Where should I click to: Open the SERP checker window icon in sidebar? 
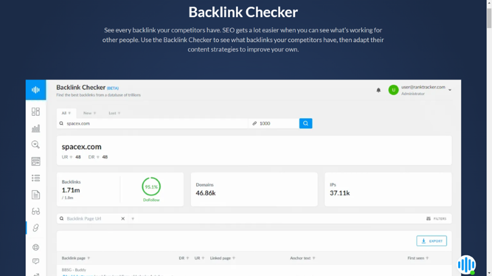(x=36, y=161)
